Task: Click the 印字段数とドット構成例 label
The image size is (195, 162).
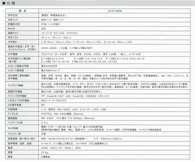Action: click(19, 60)
